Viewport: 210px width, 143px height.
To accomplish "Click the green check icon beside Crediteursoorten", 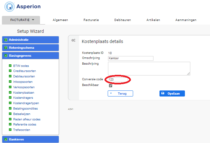I will pyautogui.click(x=10, y=71).
